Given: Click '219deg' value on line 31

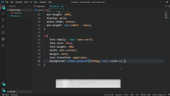Looking at the screenshot, I should (95, 61).
